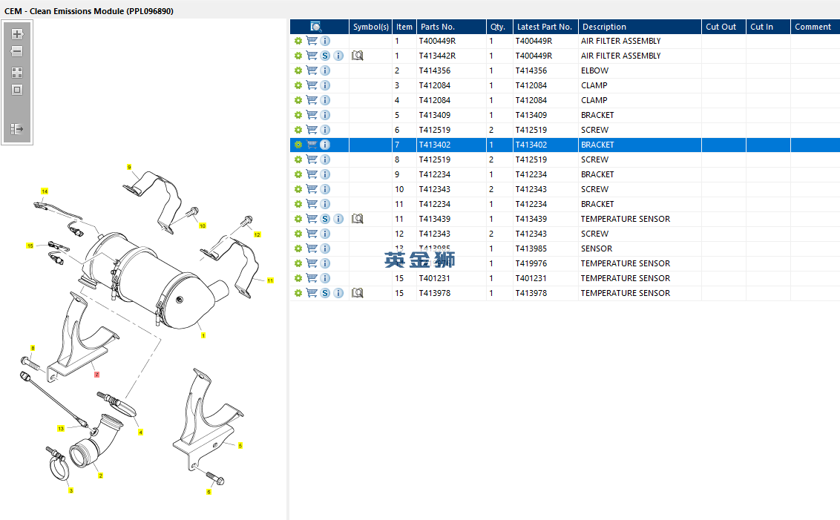Viewport: 840px width, 520px height.
Task: Click the cart icon for item 12 SCREW
Action: click(311, 234)
